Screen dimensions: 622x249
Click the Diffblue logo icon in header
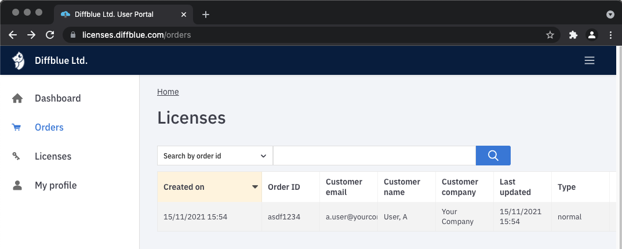pyautogui.click(x=19, y=60)
